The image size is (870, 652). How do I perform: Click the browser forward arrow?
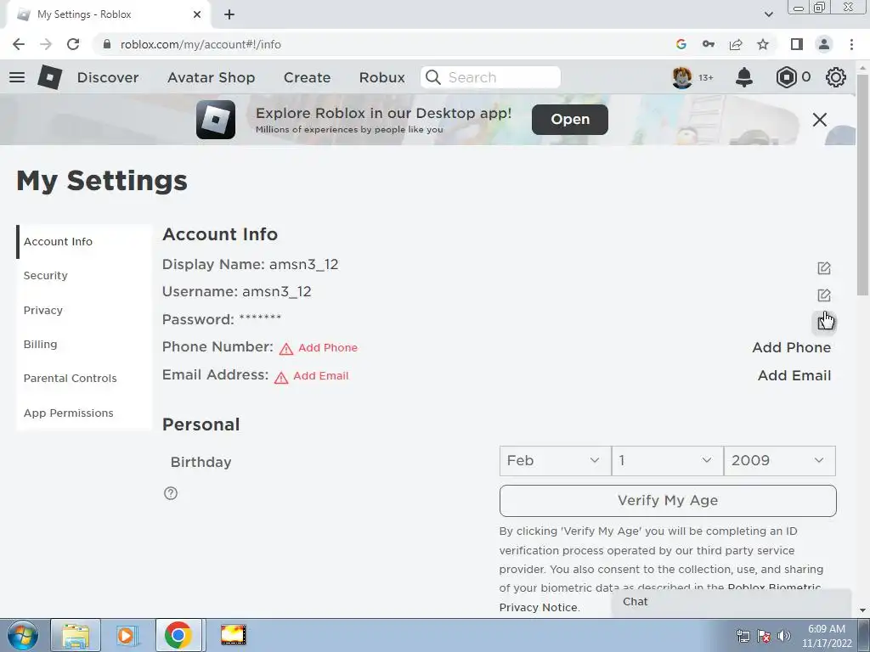point(46,44)
